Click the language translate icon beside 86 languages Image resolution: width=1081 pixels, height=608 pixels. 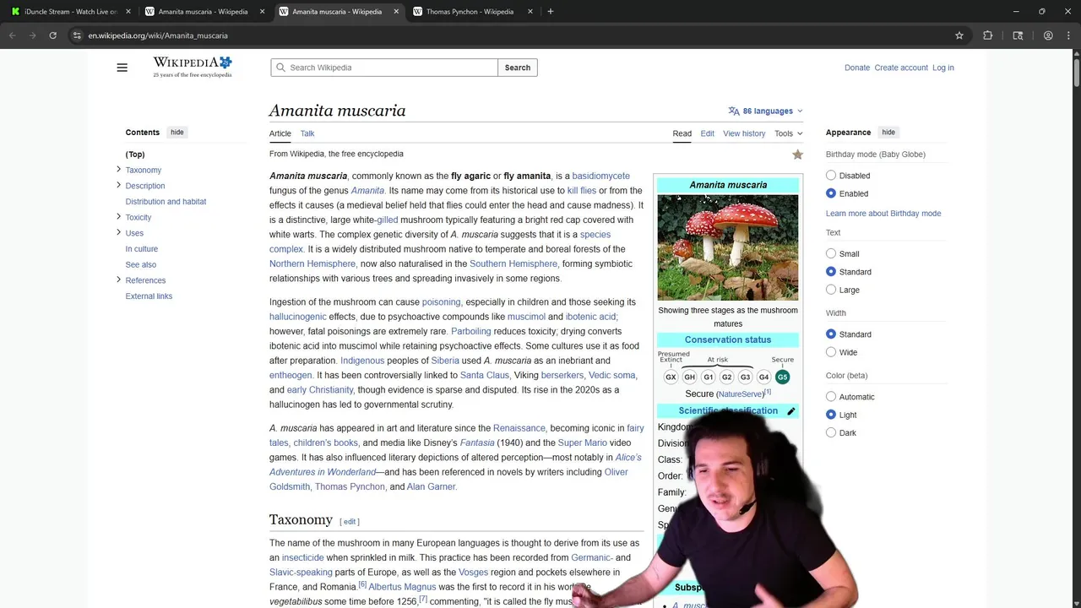[x=734, y=111]
